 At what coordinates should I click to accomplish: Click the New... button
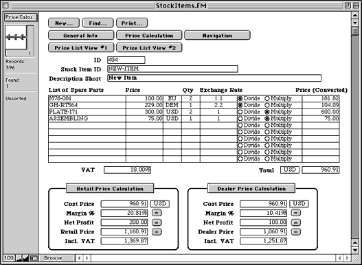coord(64,23)
